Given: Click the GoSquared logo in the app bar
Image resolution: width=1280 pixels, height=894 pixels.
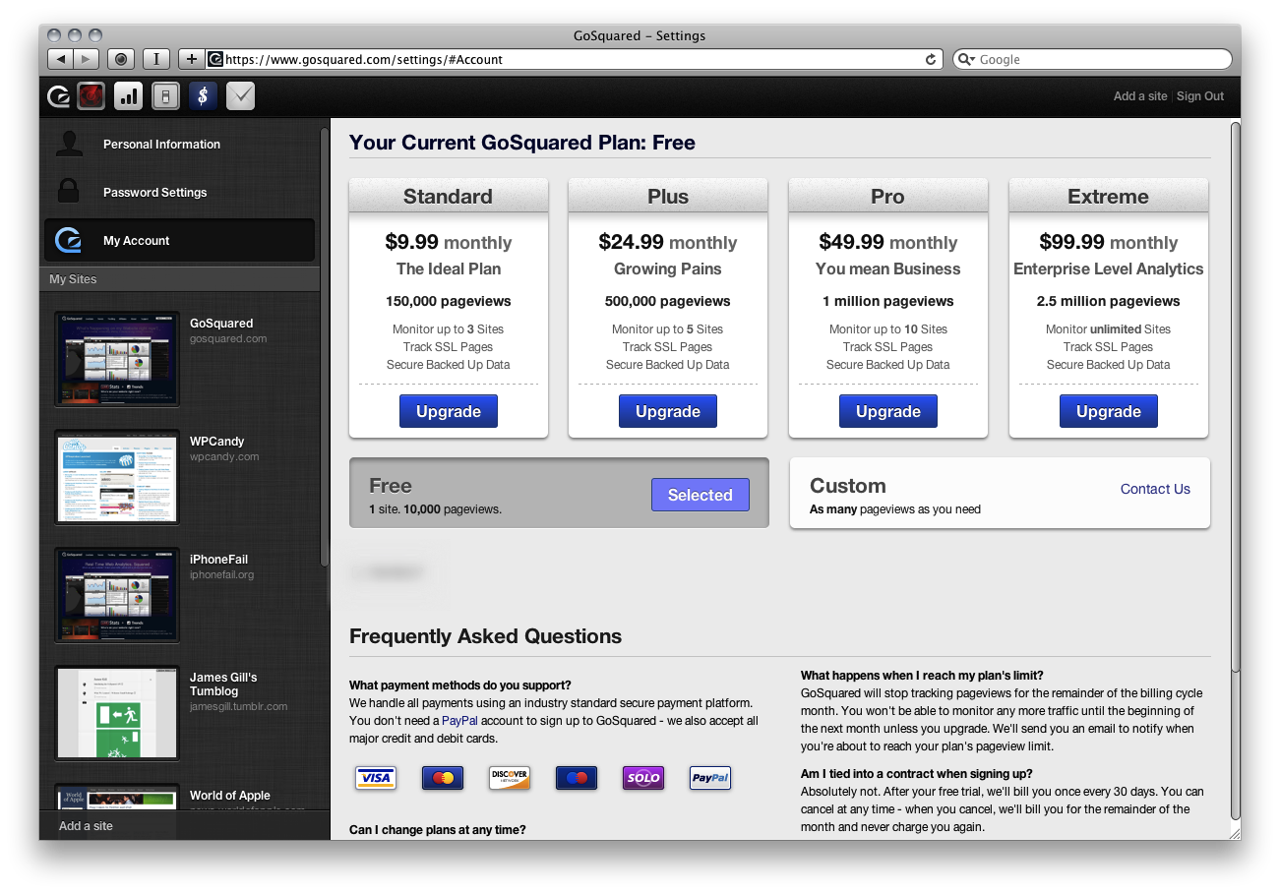Looking at the screenshot, I should click(x=58, y=96).
